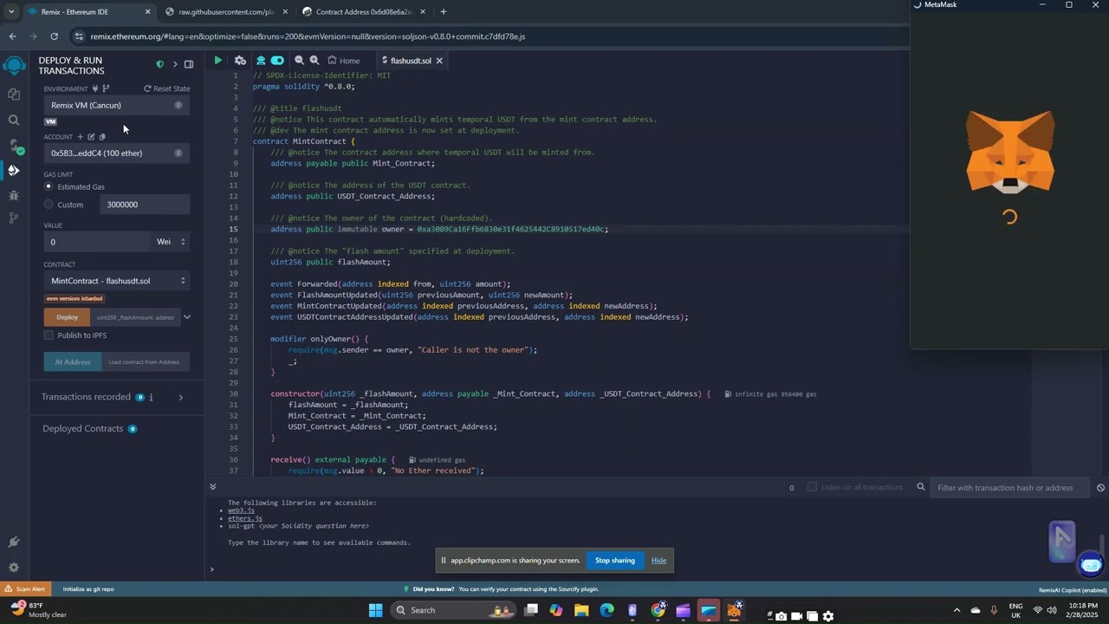Check Publish to IPFS checkbox
This screenshot has height=624, width=1109.
(x=49, y=335)
